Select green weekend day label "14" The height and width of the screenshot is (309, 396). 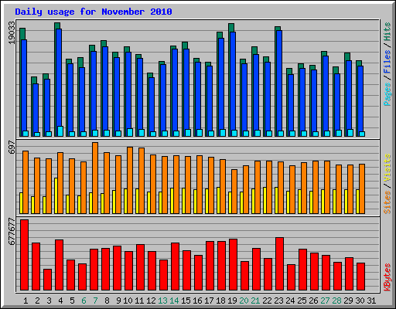[x=174, y=301]
